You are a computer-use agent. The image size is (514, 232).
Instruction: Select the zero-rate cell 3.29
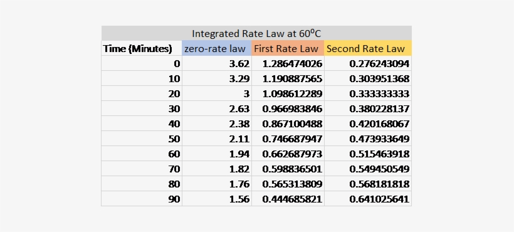[x=217, y=78]
